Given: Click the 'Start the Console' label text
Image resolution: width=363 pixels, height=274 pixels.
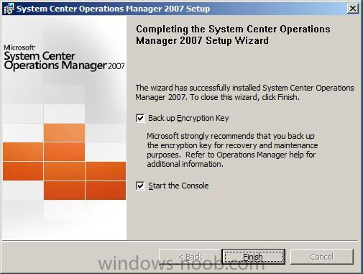Looking at the screenshot, I should (178, 186).
